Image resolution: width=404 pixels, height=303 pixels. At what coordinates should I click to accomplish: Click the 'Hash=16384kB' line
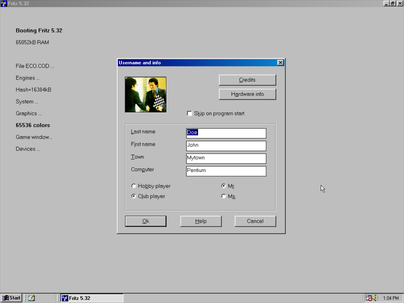coord(33,90)
